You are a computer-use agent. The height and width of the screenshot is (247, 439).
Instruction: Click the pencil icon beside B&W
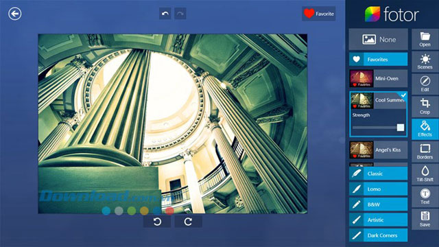pyautogui.click(x=357, y=204)
